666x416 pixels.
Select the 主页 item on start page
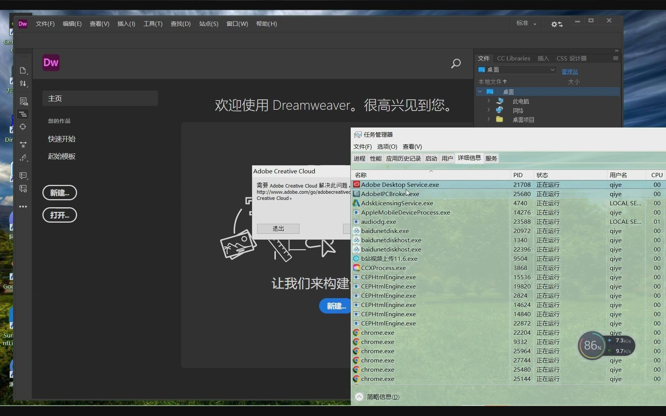100,99
